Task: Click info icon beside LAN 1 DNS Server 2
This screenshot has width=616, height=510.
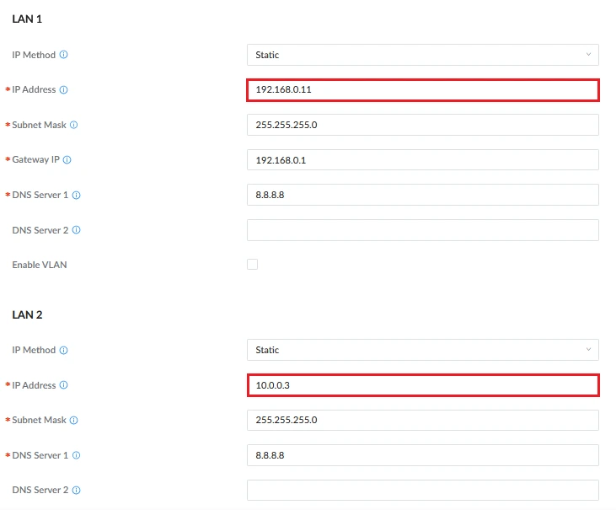Action: pyautogui.click(x=77, y=230)
